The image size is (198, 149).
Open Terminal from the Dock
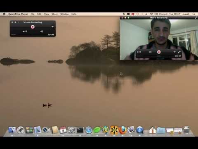point(80,130)
